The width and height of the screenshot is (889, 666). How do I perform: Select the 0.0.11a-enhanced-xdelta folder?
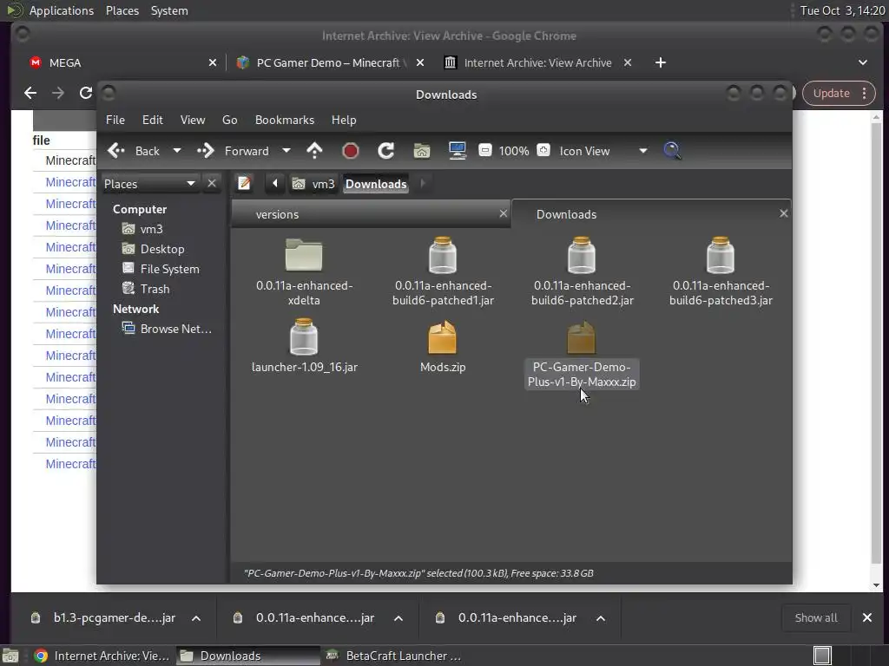305,270
